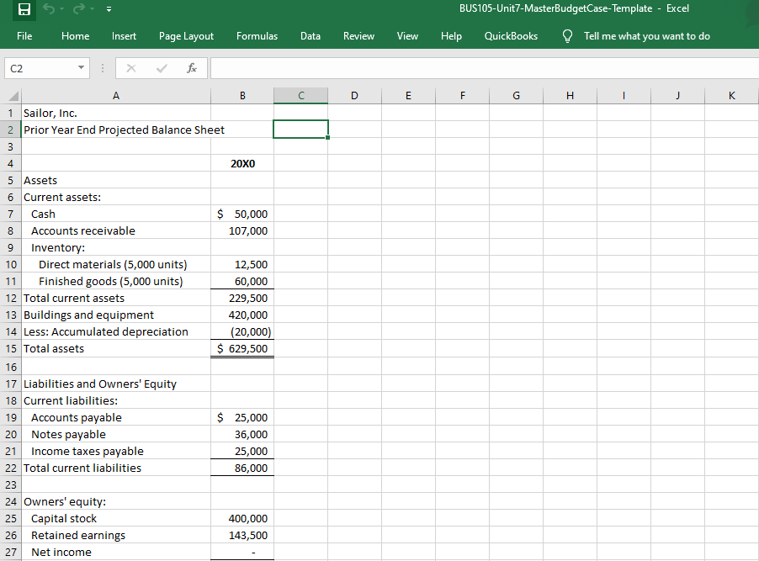Click the Enter checkmark in formula bar
This screenshot has width=759, height=561.
[x=162, y=68]
